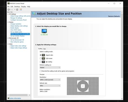Click the Full-screen scaling mode icon
128x102 pixels.
[43, 58]
